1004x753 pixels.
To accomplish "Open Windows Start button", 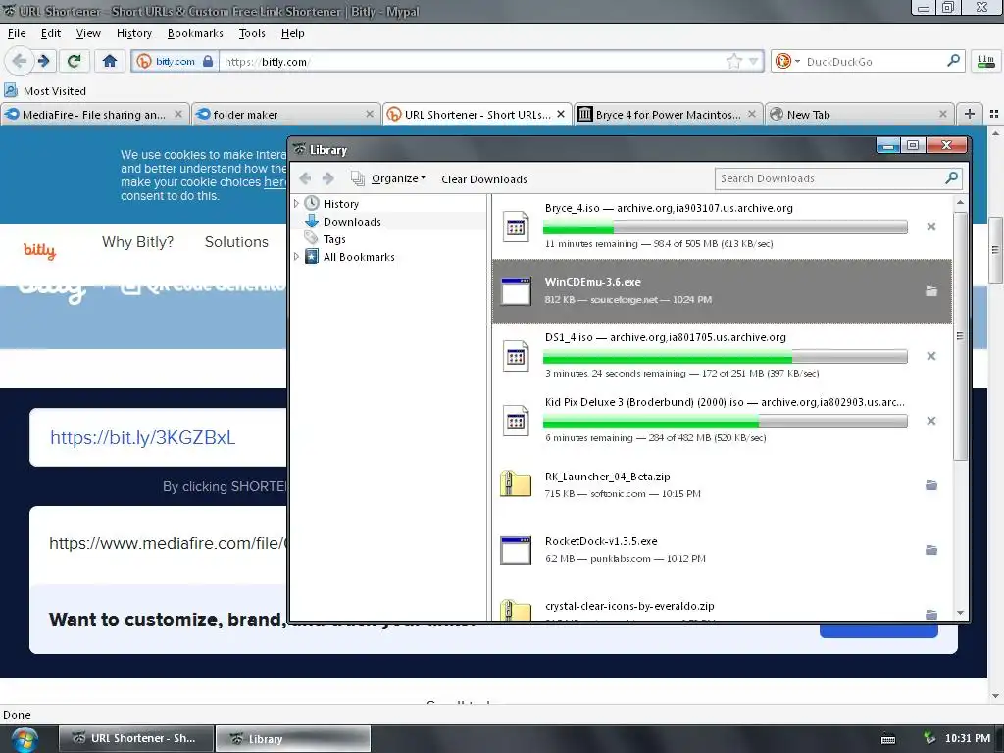I will pyautogui.click(x=25, y=739).
